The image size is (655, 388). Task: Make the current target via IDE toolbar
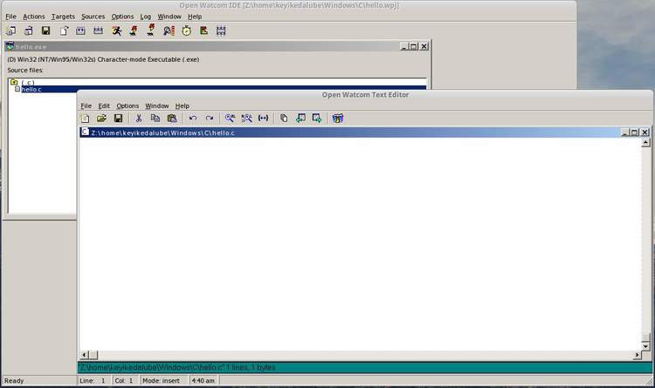point(80,31)
